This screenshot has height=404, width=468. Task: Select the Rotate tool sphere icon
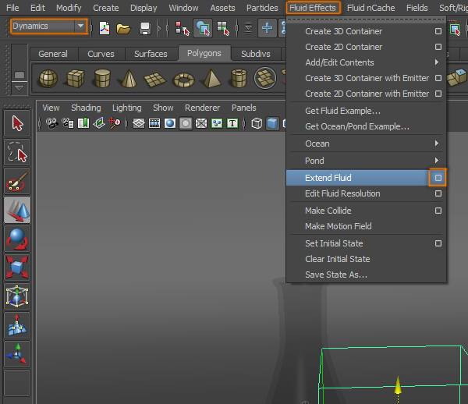click(17, 239)
